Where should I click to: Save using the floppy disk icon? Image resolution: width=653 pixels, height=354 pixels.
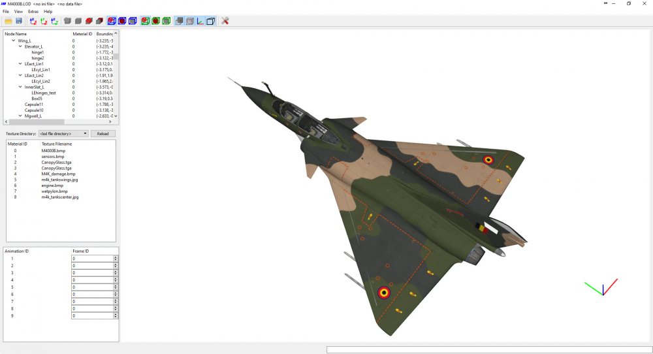19,21
